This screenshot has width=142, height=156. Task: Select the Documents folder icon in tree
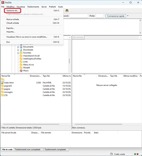21,47
